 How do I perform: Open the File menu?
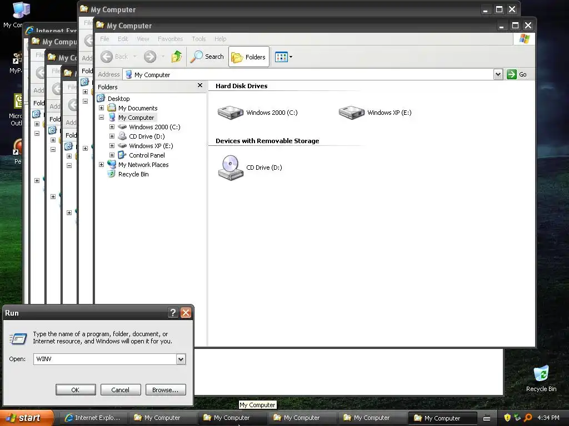click(104, 39)
